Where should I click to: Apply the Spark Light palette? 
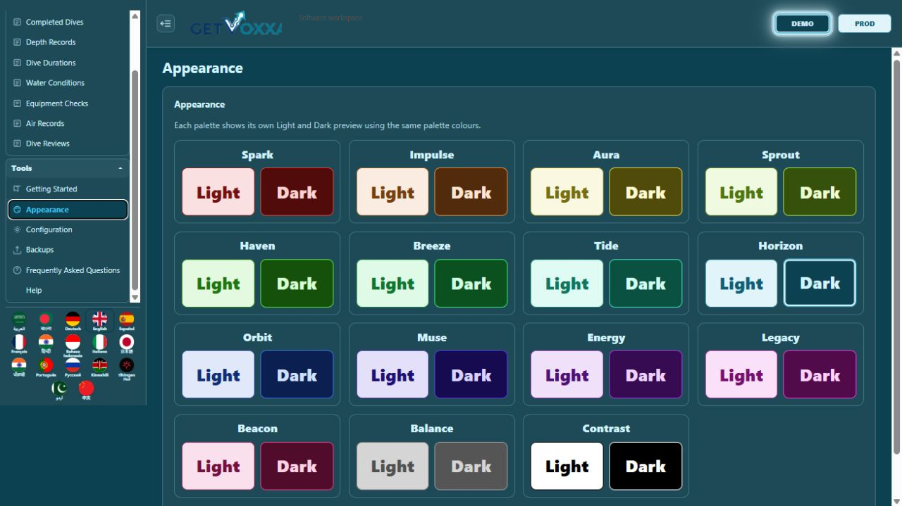coord(218,192)
